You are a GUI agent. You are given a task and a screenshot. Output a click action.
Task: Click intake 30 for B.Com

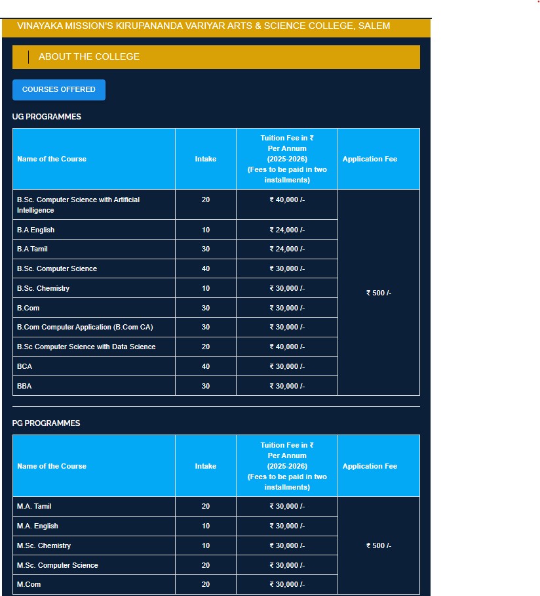point(206,308)
